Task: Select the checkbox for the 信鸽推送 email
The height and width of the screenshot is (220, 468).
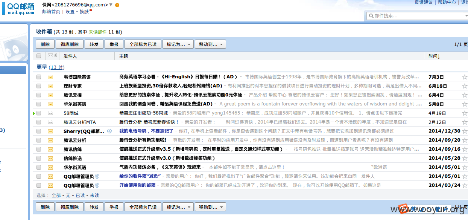Action: [39, 158]
